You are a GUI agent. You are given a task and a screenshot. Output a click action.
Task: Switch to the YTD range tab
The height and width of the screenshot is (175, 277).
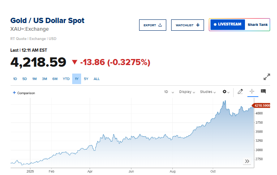pyautogui.click(x=66, y=79)
